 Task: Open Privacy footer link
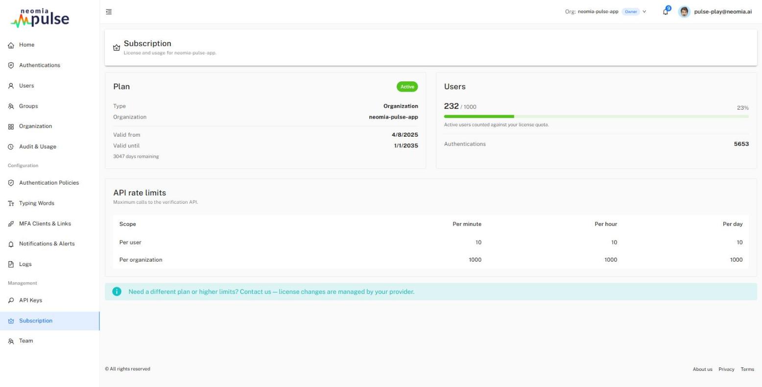pyautogui.click(x=726, y=369)
